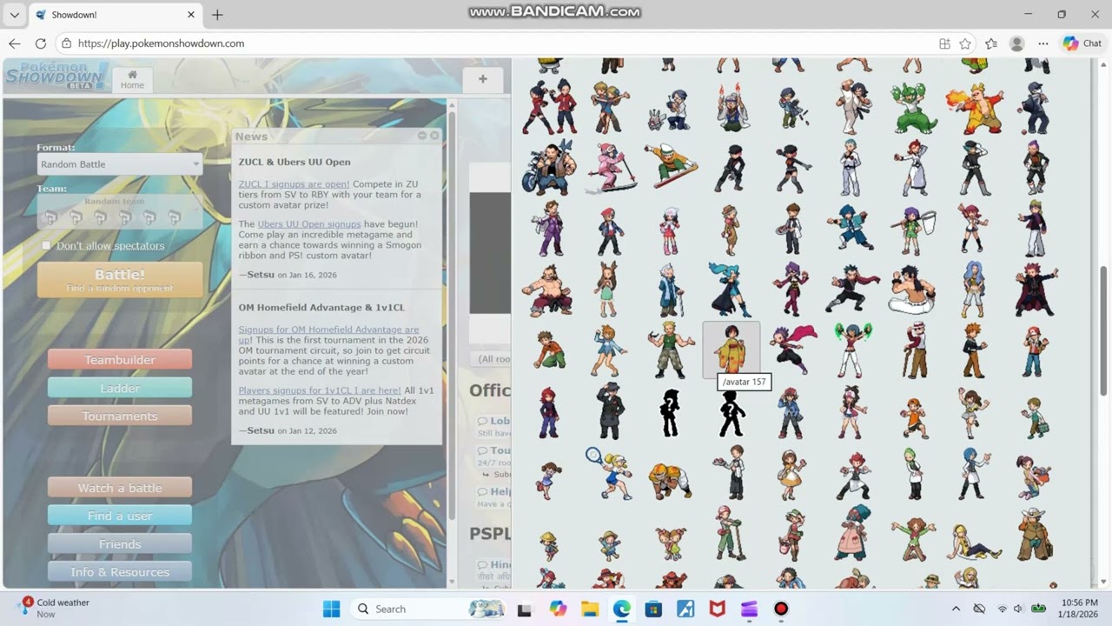Screen dimensions: 1112x626
Task: Open Players signups for 1v1CL link
Action: tap(320, 390)
